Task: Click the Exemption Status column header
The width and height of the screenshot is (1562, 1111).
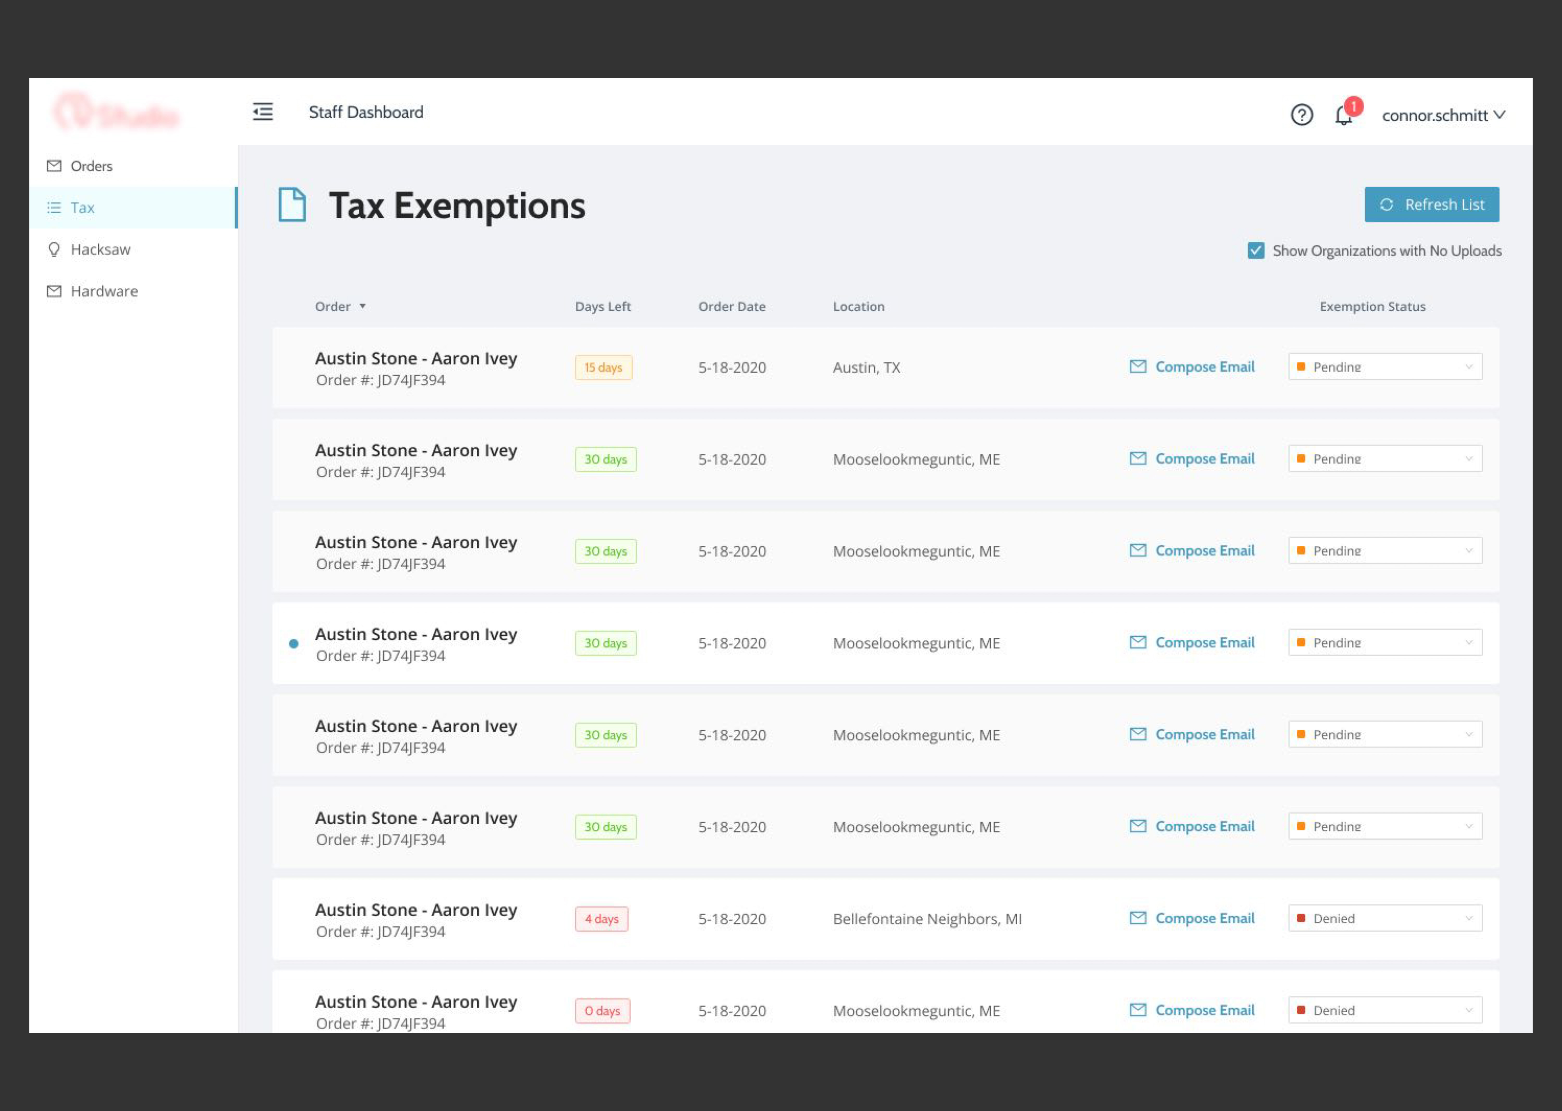Action: (1372, 306)
